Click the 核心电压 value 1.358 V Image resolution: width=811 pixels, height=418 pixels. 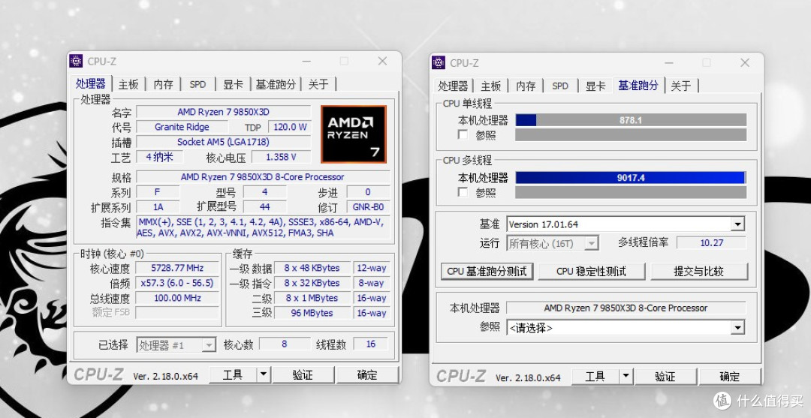pyautogui.click(x=282, y=157)
